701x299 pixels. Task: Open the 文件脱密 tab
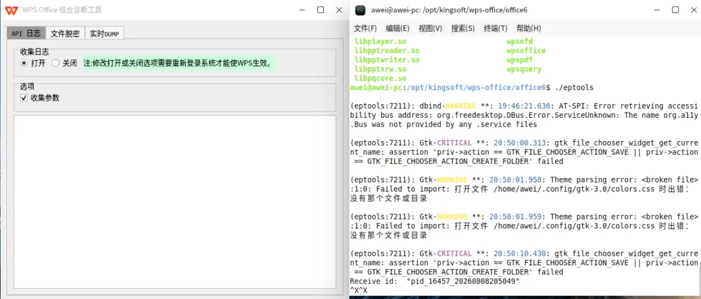click(66, 34)
